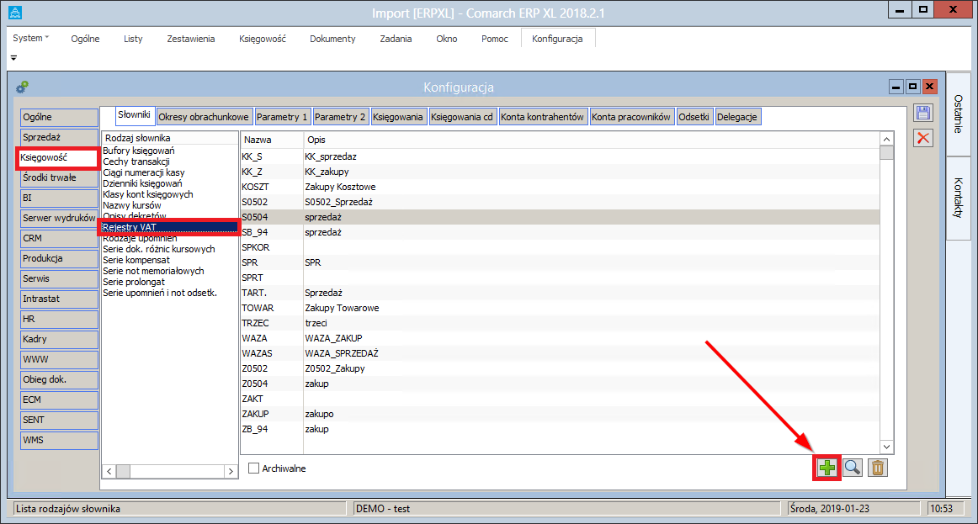This screenshot has width=978, height=524.
Task: Click the gear icon in Konfiguracja window
Action: 23,87
